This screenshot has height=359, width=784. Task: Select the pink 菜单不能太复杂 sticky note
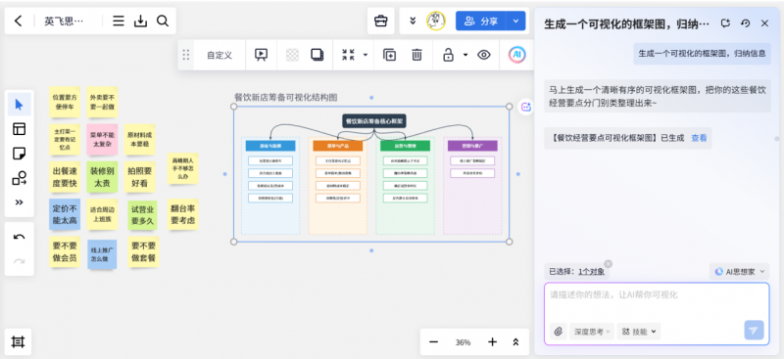pyautogui.click(x=102, y=139)
